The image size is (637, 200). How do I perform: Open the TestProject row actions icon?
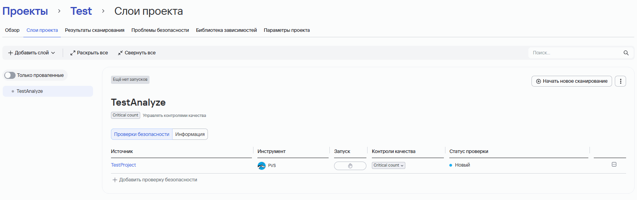(614, 165)
